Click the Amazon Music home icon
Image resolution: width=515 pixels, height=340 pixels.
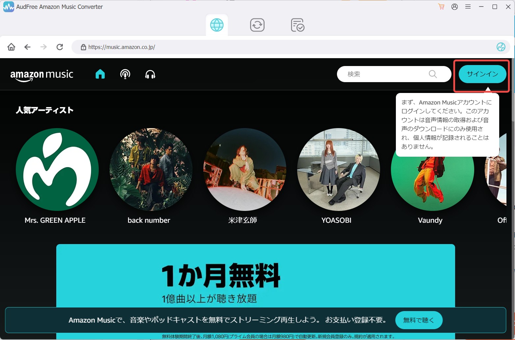(x=100, y=74)
